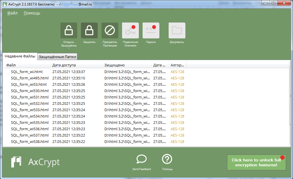Select file SQL_form_wi532.html
This screenshot has height=179, width=293.
point(30,103)
